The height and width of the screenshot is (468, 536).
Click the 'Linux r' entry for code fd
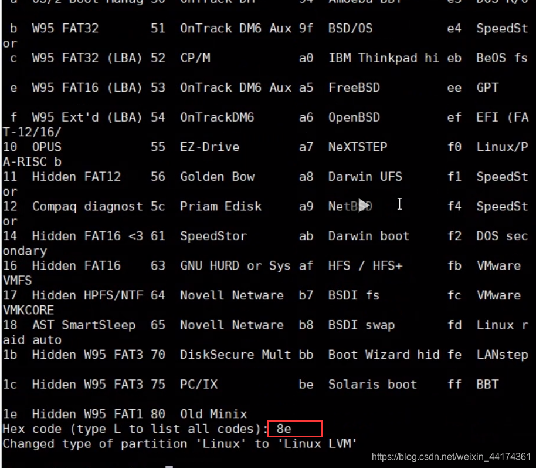point(502,325)
